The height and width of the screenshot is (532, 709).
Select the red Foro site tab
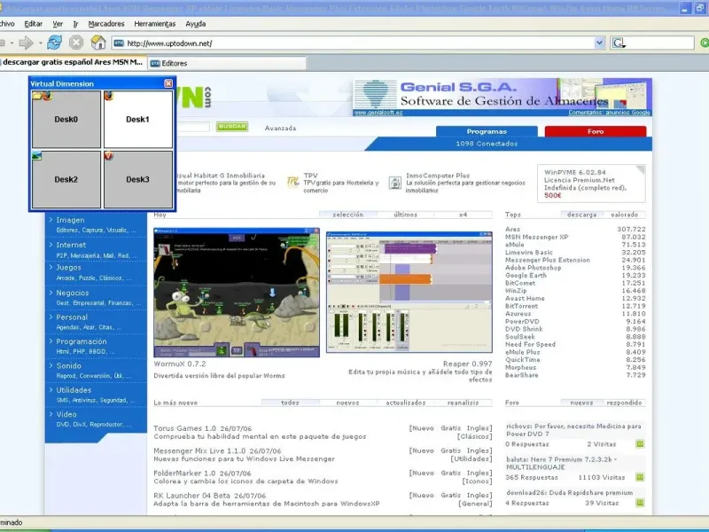(x=596, y=131)
